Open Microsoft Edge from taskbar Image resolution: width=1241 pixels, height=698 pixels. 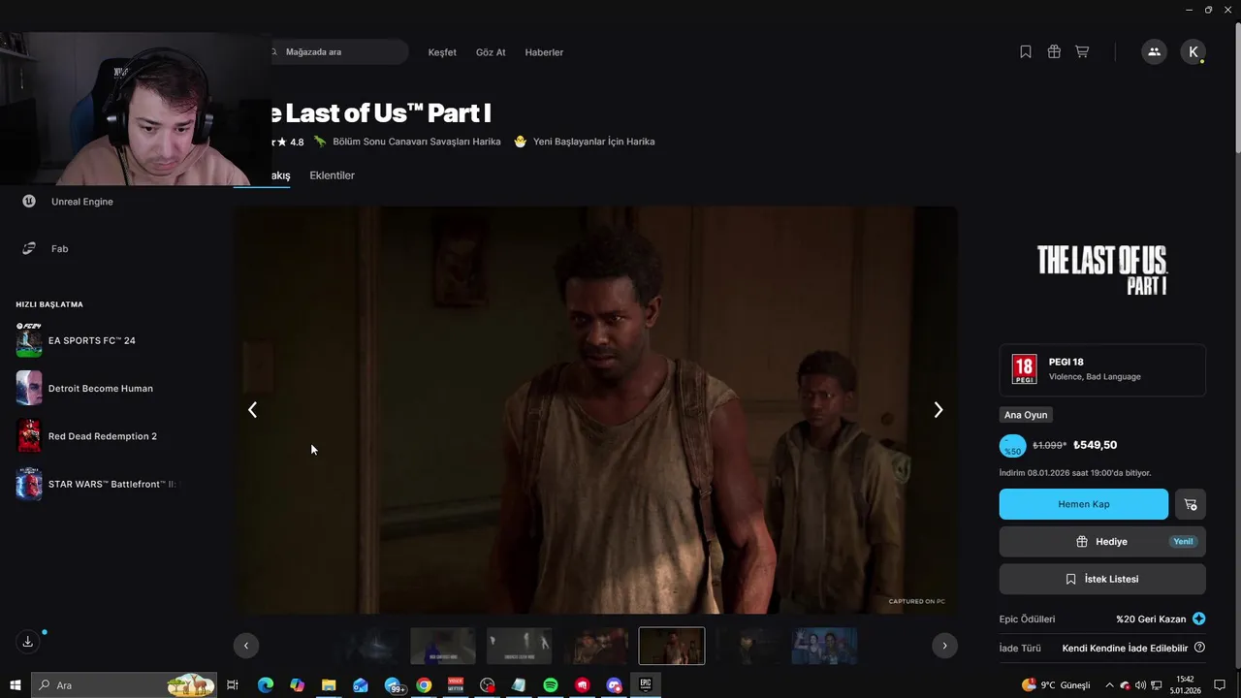point(265,685)
